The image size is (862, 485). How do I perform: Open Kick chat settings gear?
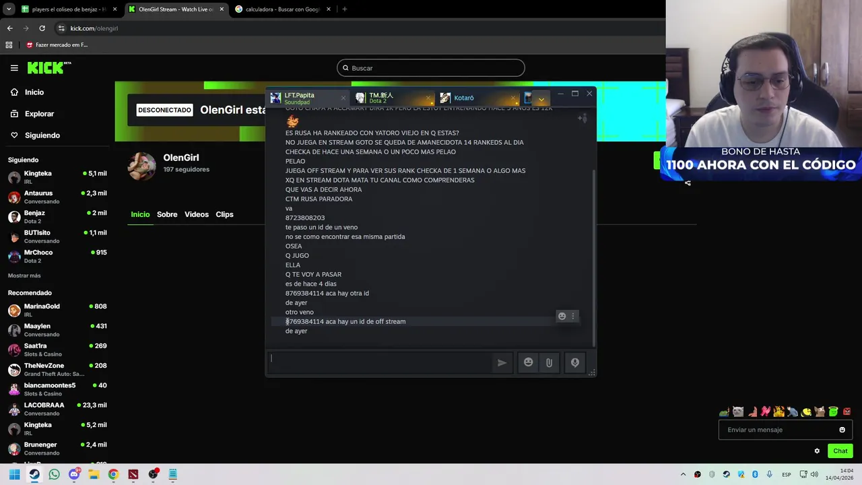pyautogui.click(x=817, y=451)
